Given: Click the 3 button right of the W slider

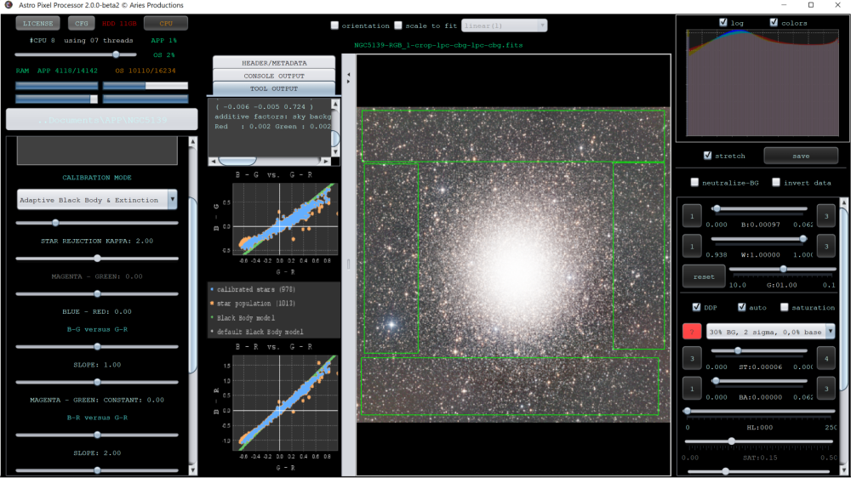Looking at the screenshot, I should click(826, 247).
